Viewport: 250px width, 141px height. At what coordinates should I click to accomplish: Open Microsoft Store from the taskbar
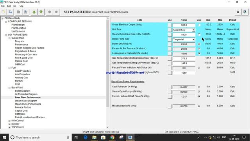click(103, 137)
